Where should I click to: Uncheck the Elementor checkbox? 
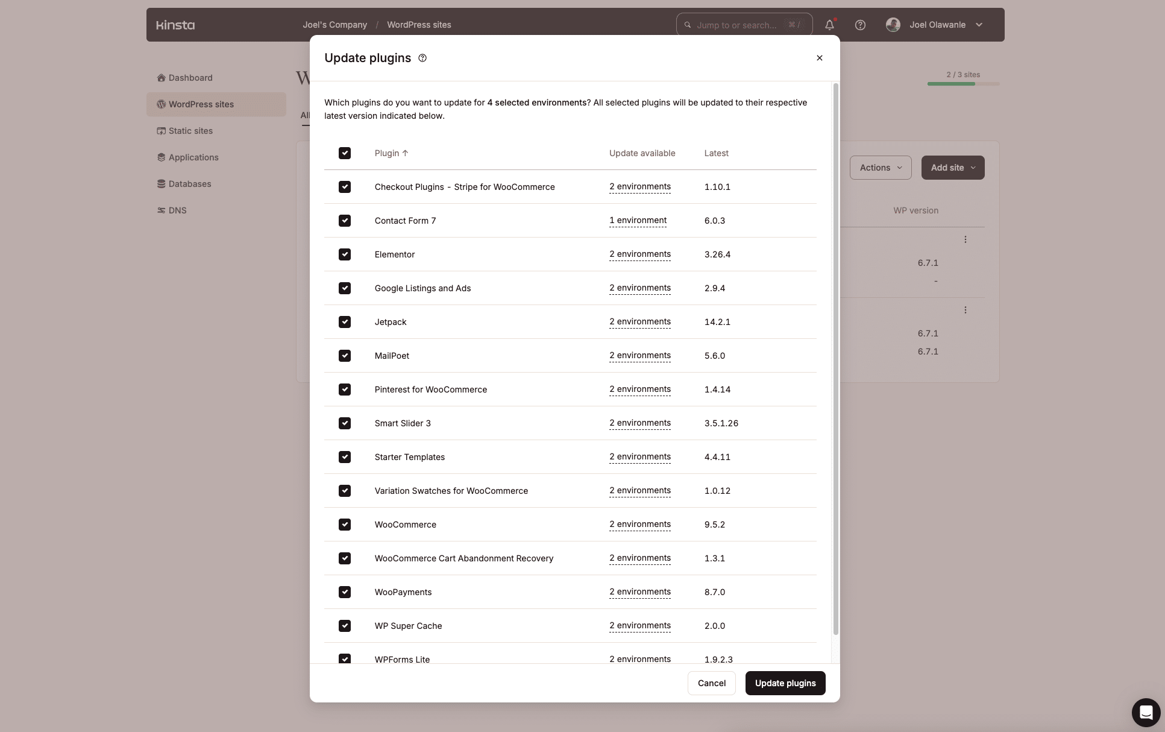coord(345,254)
